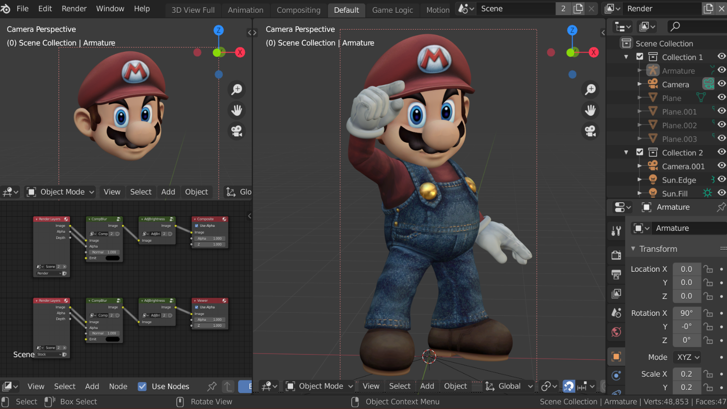Open the Render menu in top bar
The height and width of the screenshot is (409, 727).
(x=74, y=9)
